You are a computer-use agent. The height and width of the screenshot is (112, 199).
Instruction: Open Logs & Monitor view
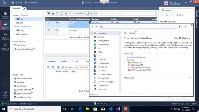[5, 37]
